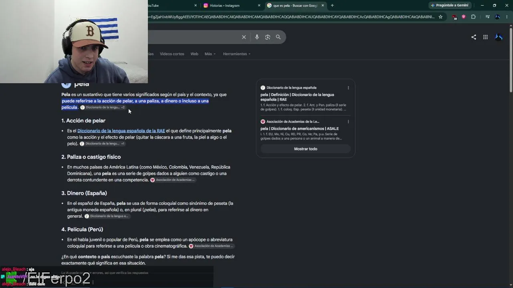
Task: Open options for the RAE source card
Action: (x=348, y=88)
